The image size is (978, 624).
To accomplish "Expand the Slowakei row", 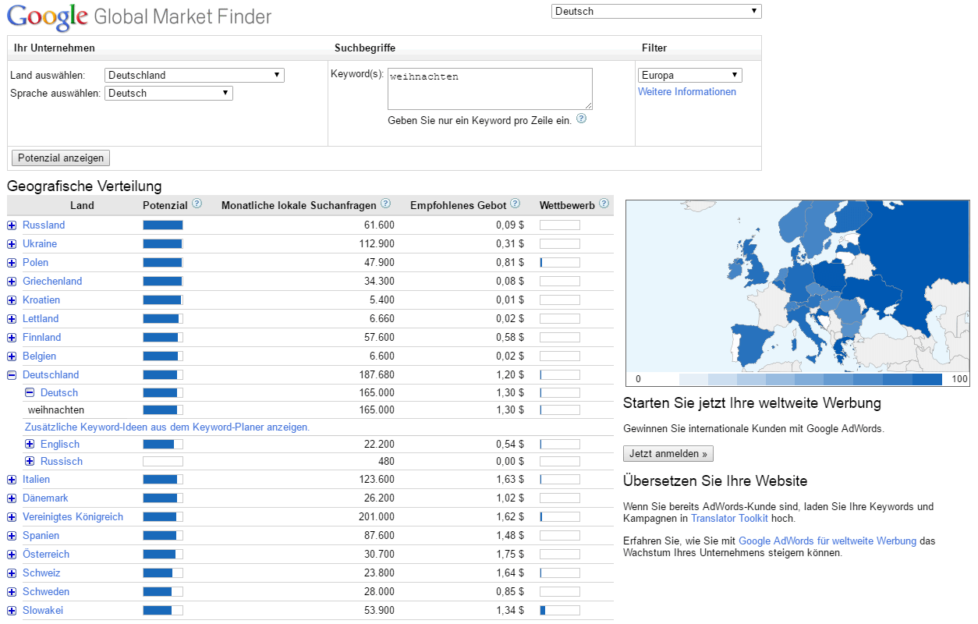I will click(x=12, y=611).
